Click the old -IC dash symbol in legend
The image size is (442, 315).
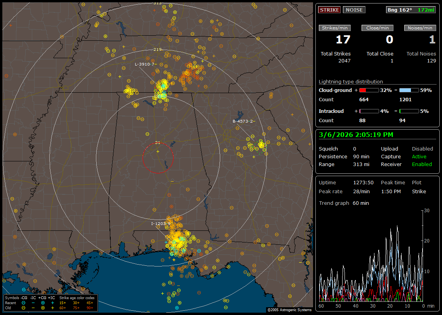(33, 307)
